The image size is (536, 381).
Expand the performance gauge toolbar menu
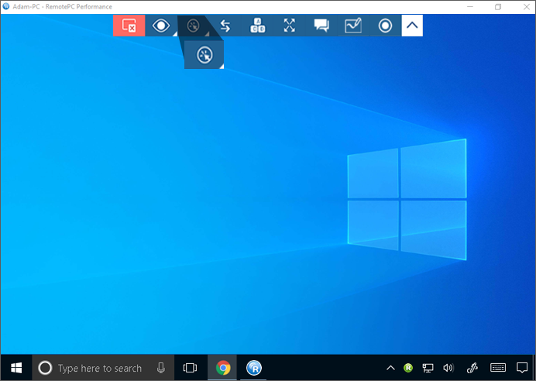[193, 26]
